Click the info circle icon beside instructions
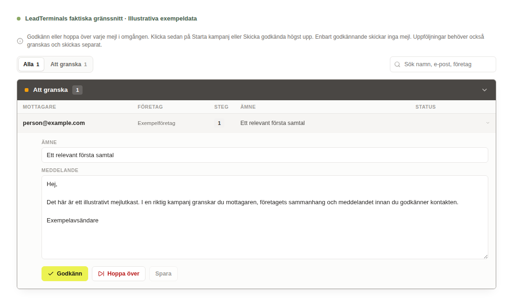 (x=20, y=41)
